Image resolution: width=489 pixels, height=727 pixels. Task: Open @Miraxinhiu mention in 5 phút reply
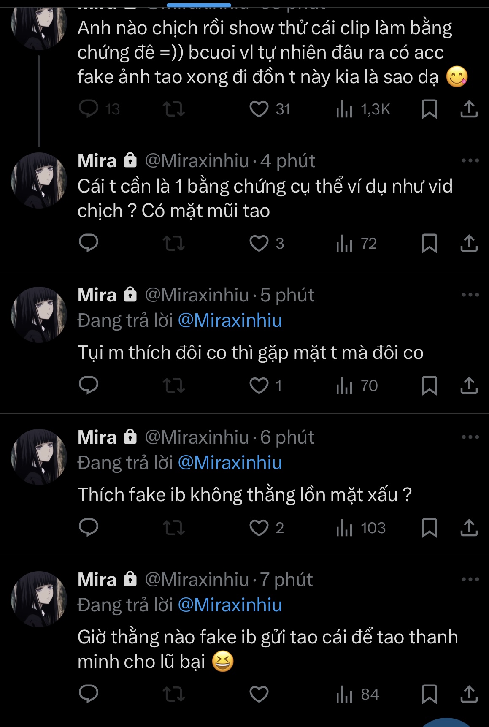pos(230,320)
